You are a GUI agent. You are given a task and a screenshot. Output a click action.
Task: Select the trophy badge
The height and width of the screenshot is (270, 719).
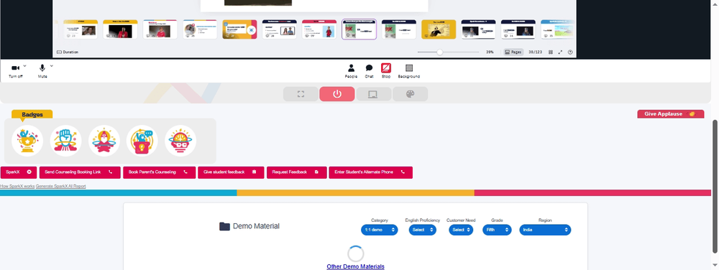click(x=27, y=141)
